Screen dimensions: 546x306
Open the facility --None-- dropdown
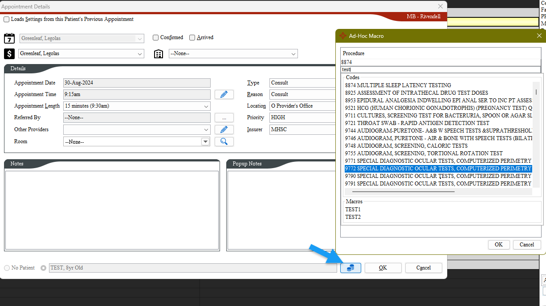pos(293,54)
